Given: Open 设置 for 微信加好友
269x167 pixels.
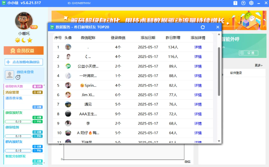Looking at the screenshot, I should (37, 117).
